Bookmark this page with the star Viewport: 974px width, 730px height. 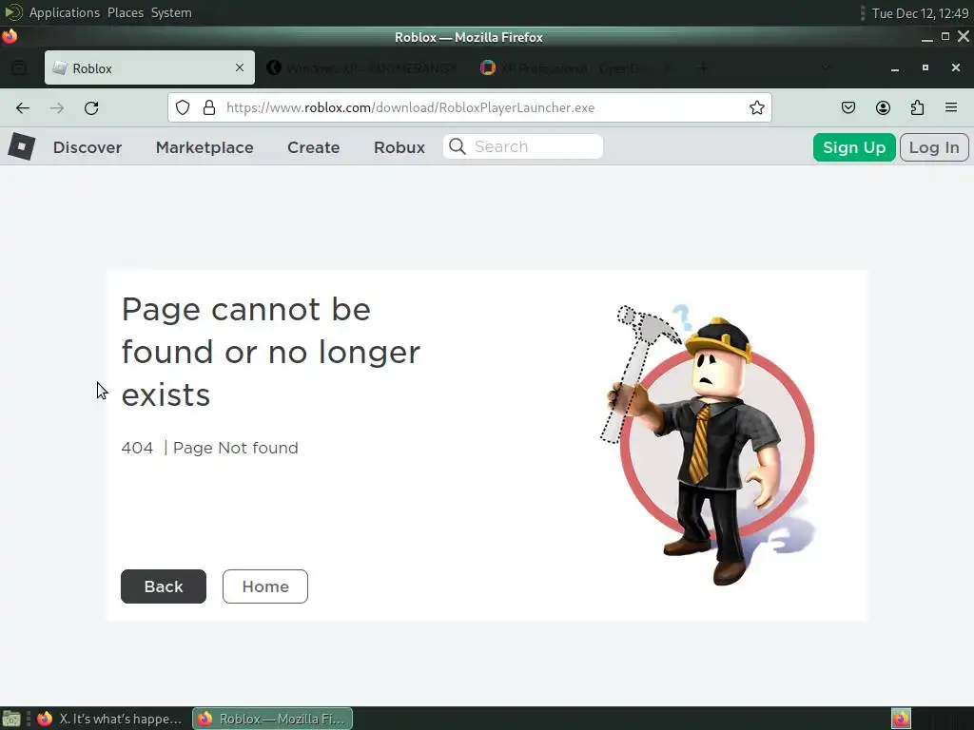[x=756, y=107]
